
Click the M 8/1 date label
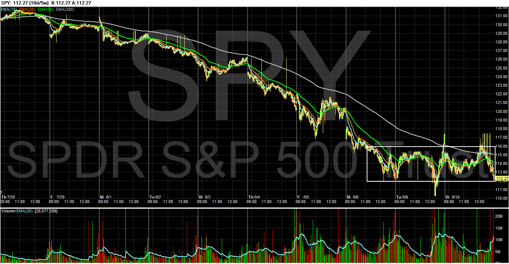pyautogui.click(x=106, y=197)
